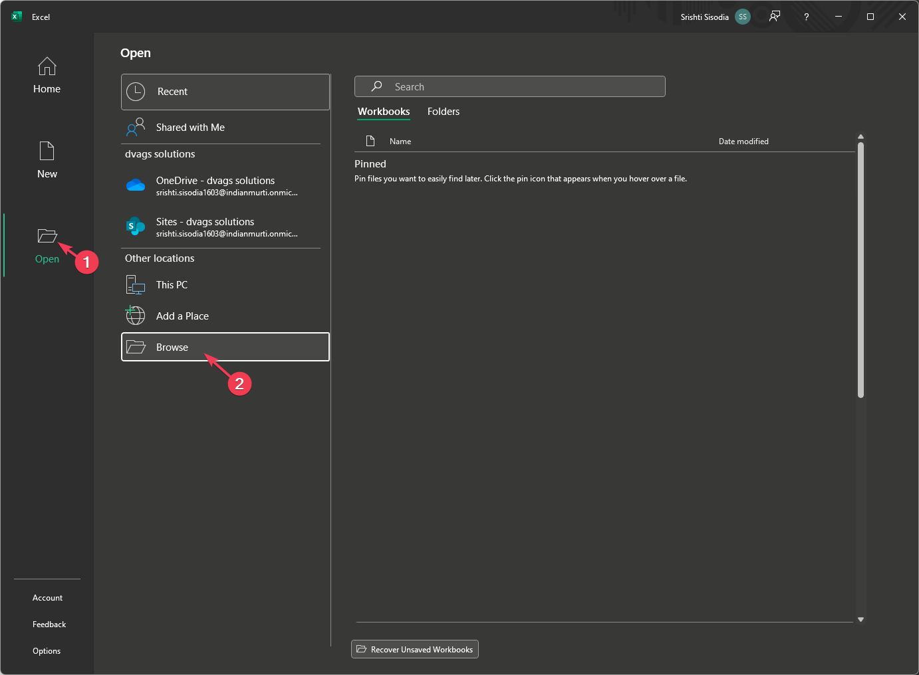Open OneDrive - dvags solutions location

pyautogui.click(x=225, y=186)
